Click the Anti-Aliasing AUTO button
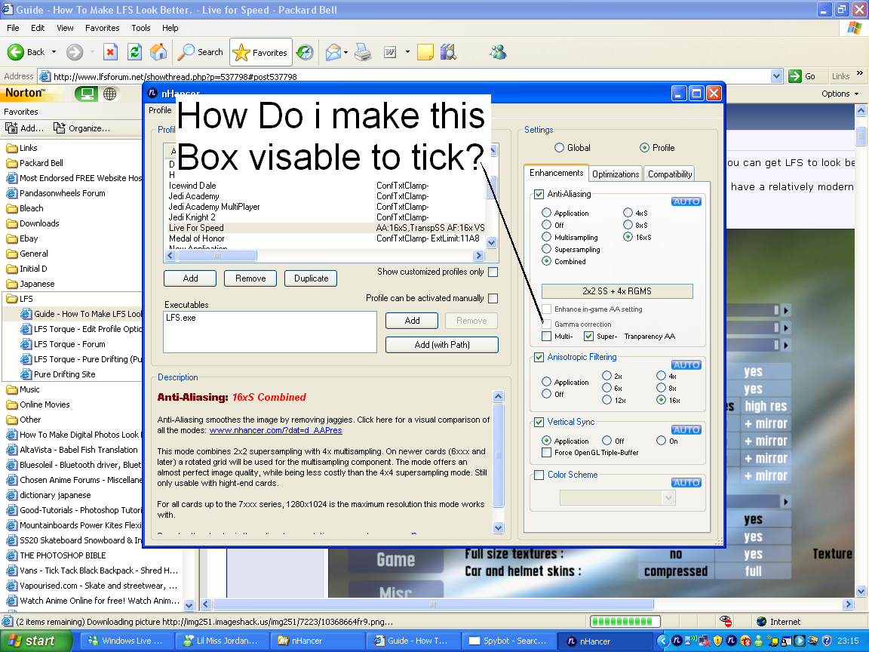Viewport: 869px width, 652px height. (686, 201)
